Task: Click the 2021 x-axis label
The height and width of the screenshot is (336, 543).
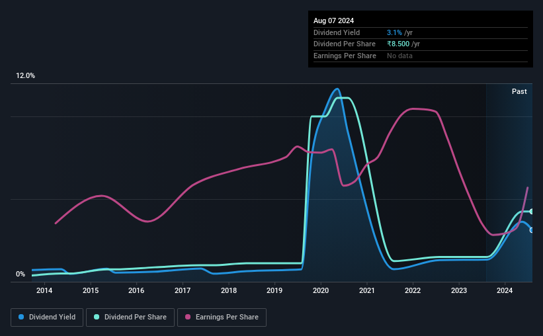Action: (366, 290)
